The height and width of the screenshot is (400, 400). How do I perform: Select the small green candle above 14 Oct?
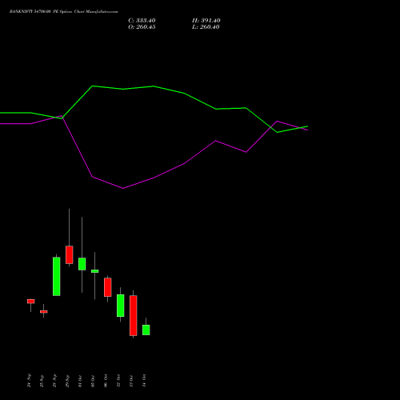(146, 330)
